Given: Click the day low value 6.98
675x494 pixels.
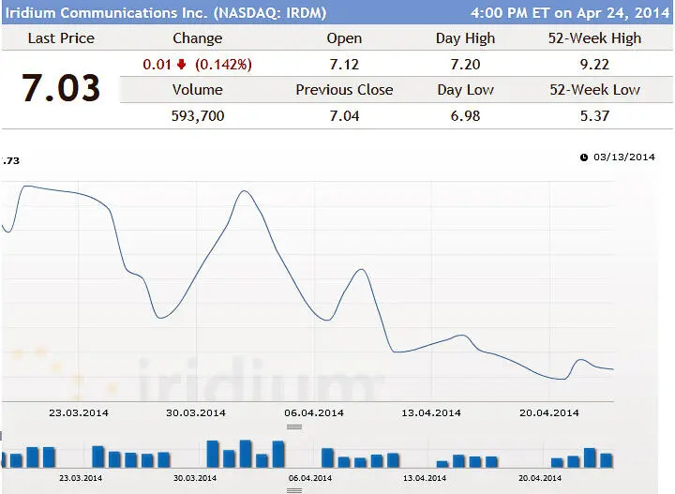Looking at the screenshot, I should point(465,116).
